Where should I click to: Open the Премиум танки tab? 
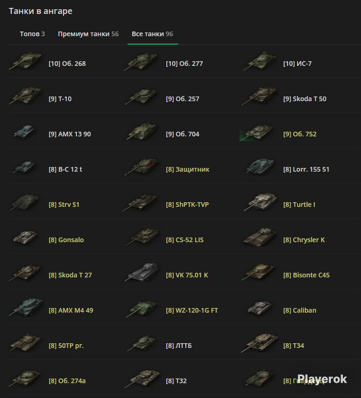(x=88, y=34)
